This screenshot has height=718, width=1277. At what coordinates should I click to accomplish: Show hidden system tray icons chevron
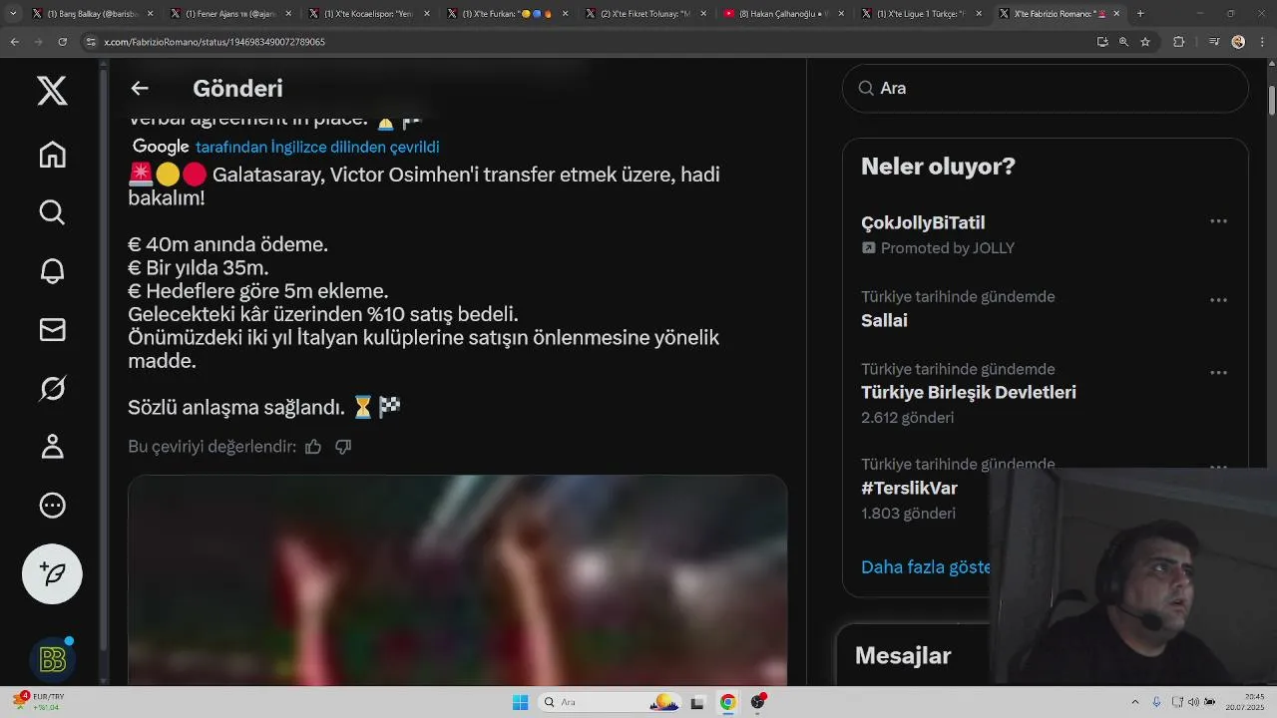(x=1135, y=702)
